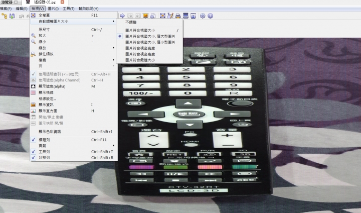Select 圖片符合視窗寬度 fit width option
Screen dimensions: 361x213
(x=149, y=48)
